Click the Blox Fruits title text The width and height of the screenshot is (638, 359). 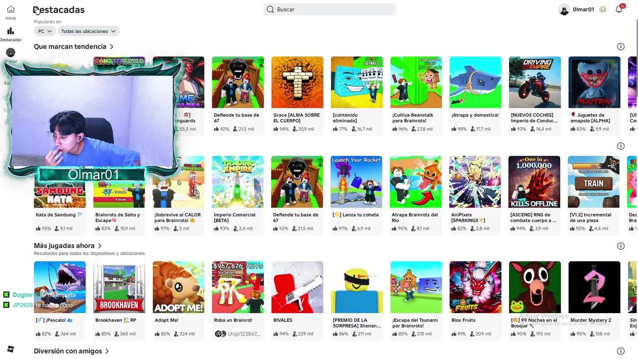point(464,320)
